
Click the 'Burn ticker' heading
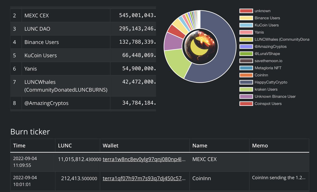30,132
